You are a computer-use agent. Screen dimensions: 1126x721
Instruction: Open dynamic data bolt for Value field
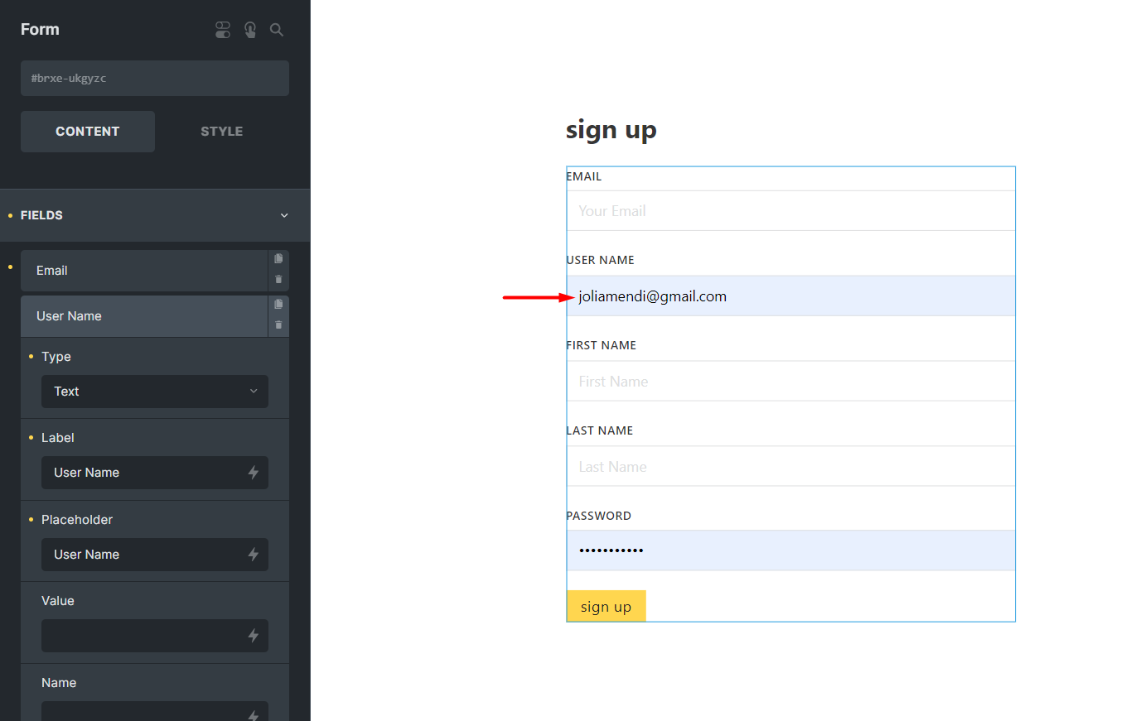point(254,636)
